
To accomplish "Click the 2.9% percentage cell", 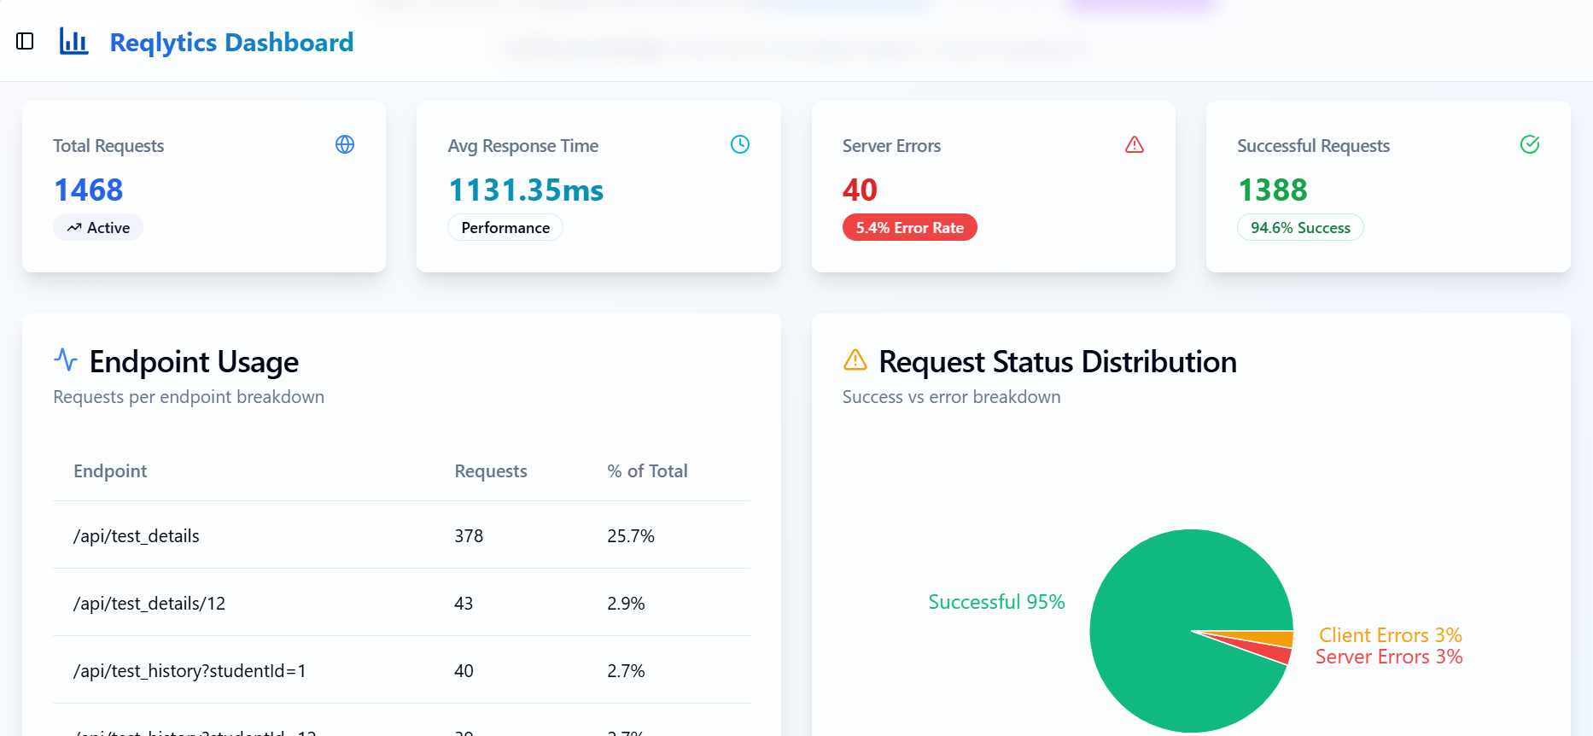I will coord(626,604).
